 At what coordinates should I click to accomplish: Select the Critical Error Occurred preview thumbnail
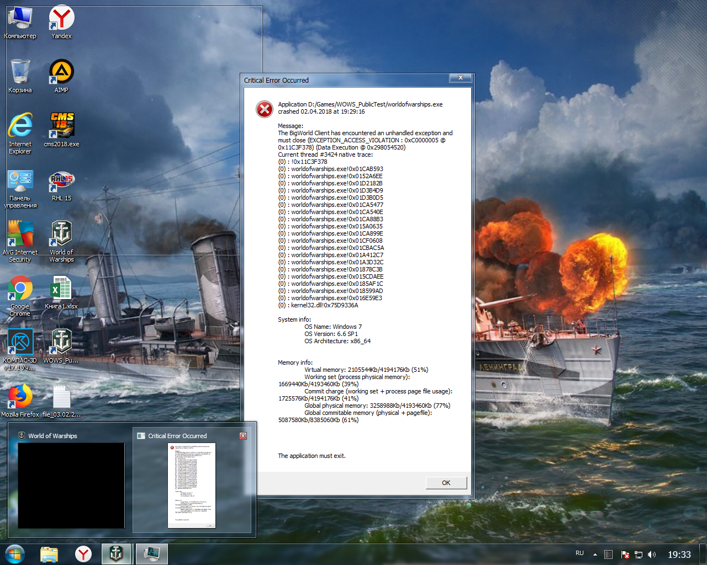click(191, 484)
